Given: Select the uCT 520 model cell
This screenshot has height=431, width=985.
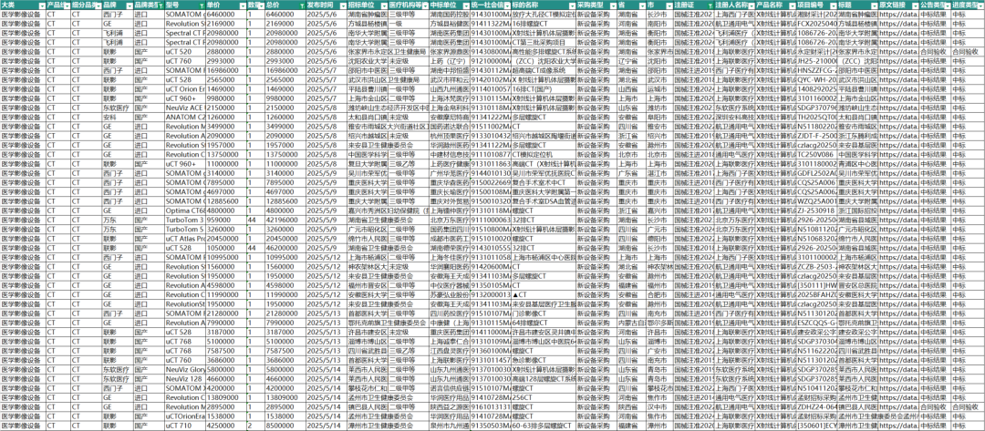Looking at the screenshot, I should coord(185,51).
